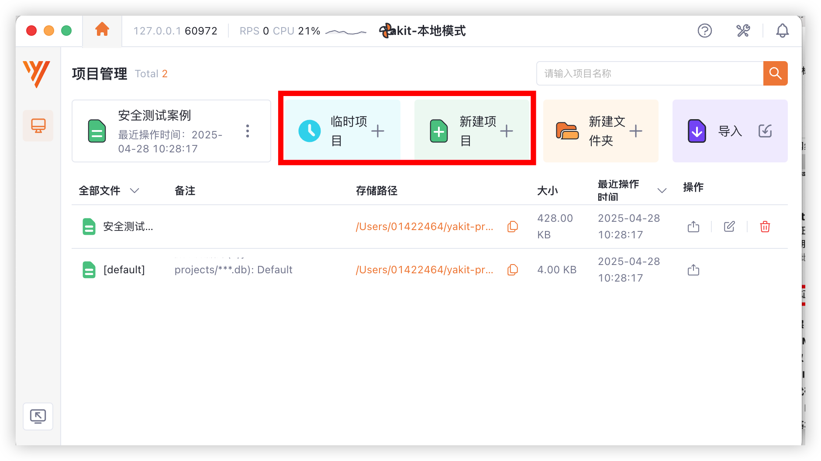Select the monitor icon in the left sidebar
Viewport: 821px width, 461px height.
[38, 125]
